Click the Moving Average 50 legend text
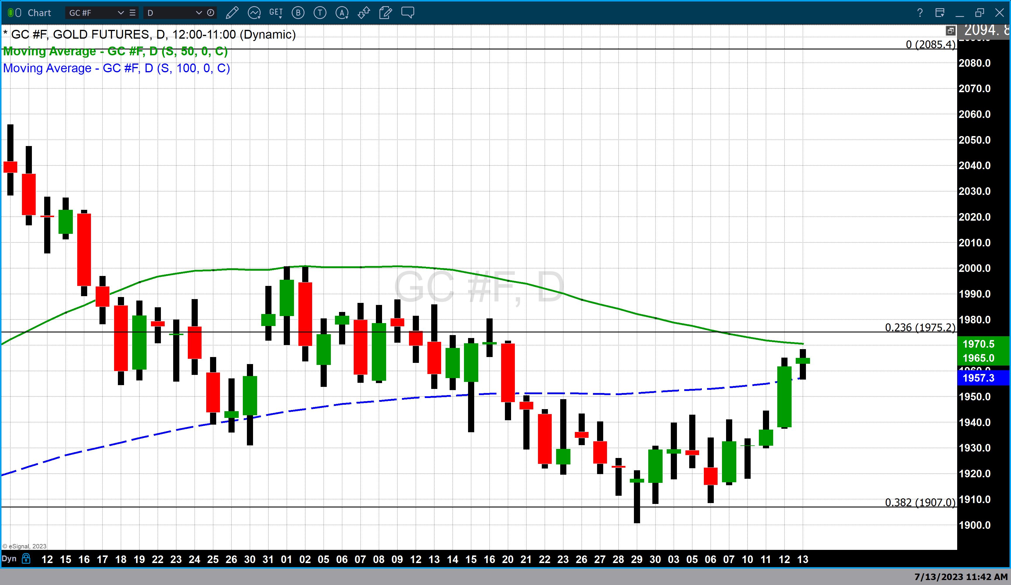Screen dimensions: 1011x585 tap(116, 51)
